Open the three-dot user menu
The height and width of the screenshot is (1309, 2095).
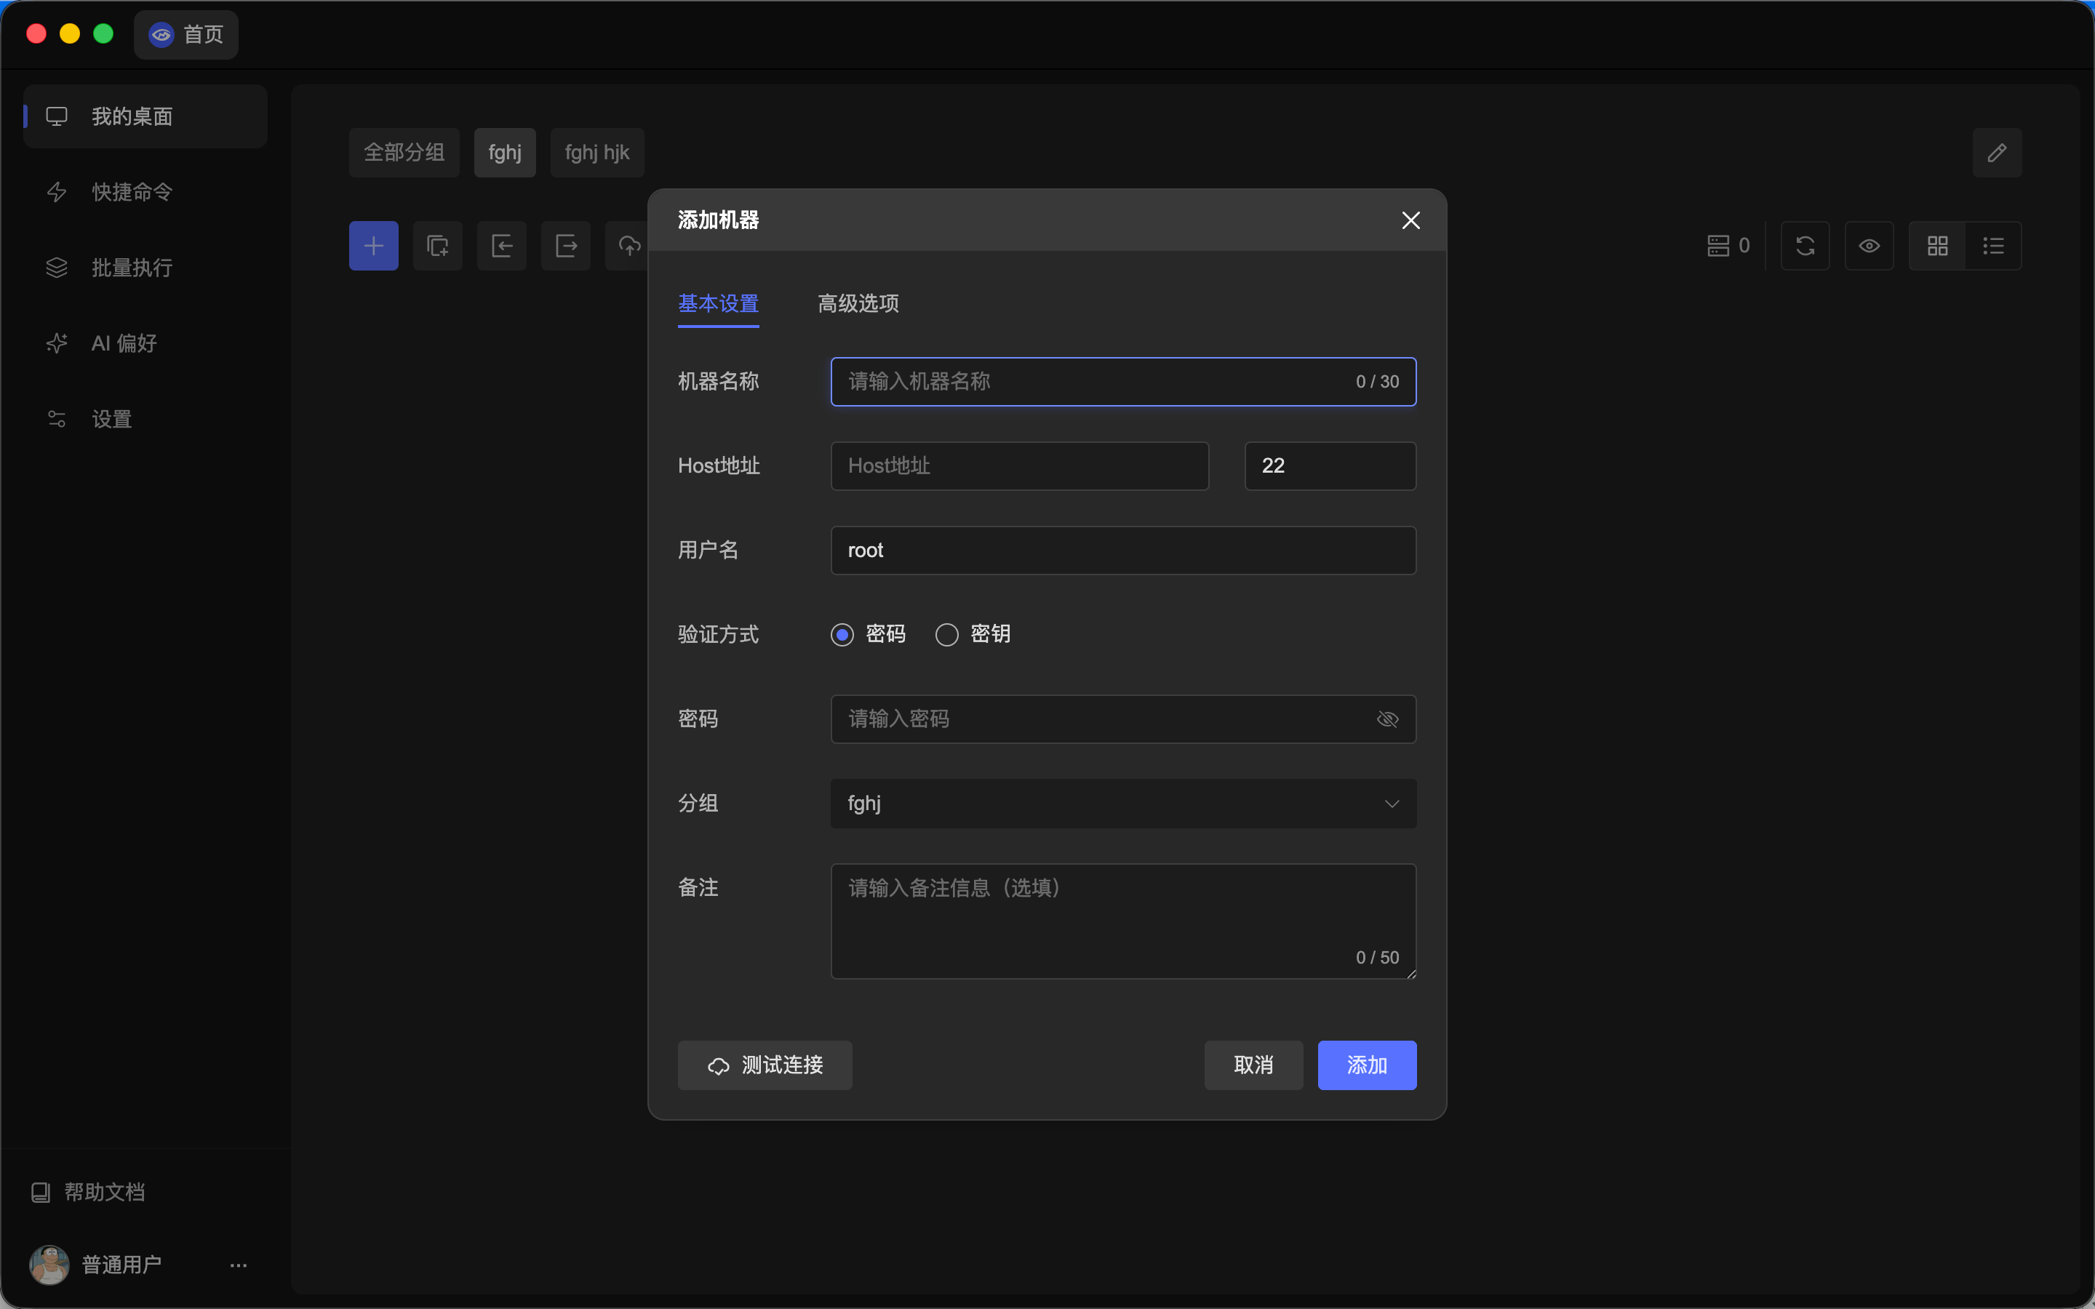[x=239, y=1265]
